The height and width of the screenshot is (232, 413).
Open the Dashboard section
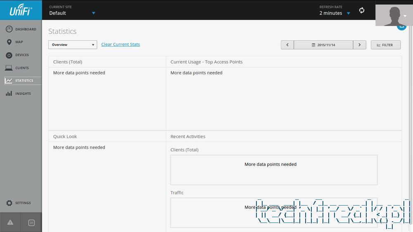tap(21, 29)
